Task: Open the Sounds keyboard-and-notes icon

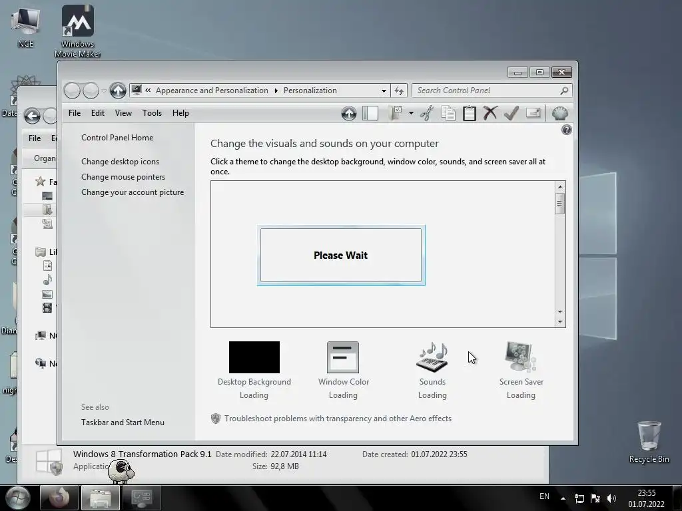Action: tap(432, 357)
